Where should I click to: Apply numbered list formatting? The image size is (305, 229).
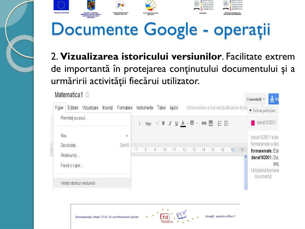pyautogui.click(x=220, y=123)
